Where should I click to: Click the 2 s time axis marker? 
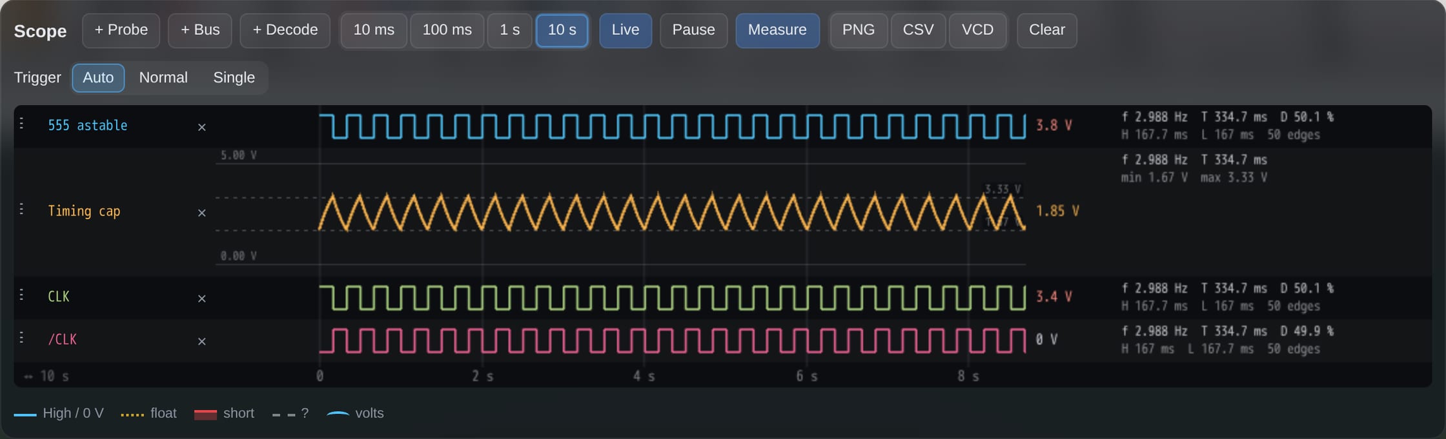click(482, 376)
